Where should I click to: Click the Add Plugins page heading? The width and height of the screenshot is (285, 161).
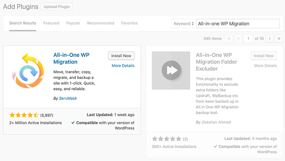(x=21, y=7)
